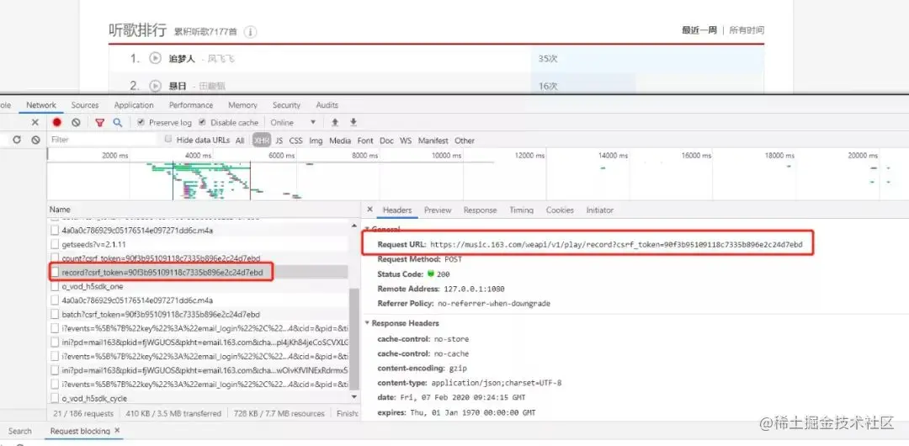Image resolution: width=909 pixels, height=446 pixels.
Task: Toggle the Disable cache checkbox
Action: (202, 122)
